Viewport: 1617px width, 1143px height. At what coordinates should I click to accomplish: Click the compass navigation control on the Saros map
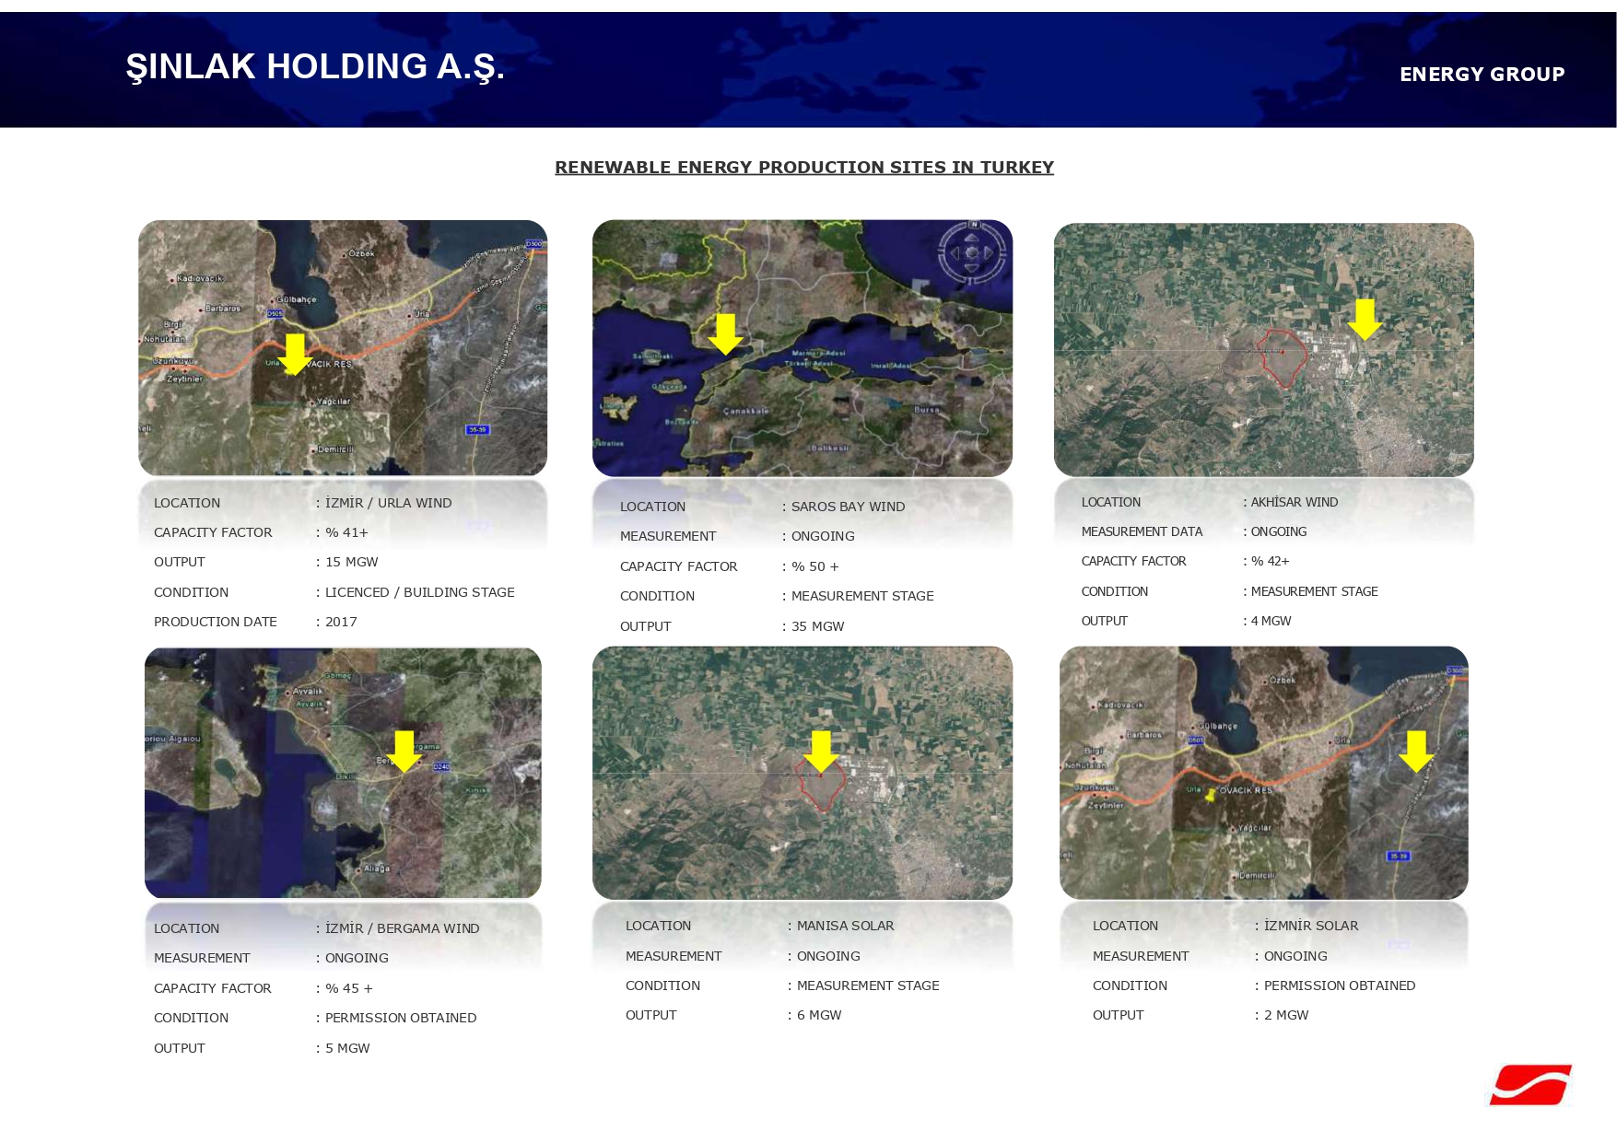point(971,251)
